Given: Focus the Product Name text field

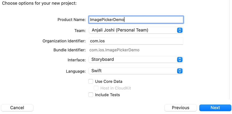Looking at the screenshot, I should (136, 20).
